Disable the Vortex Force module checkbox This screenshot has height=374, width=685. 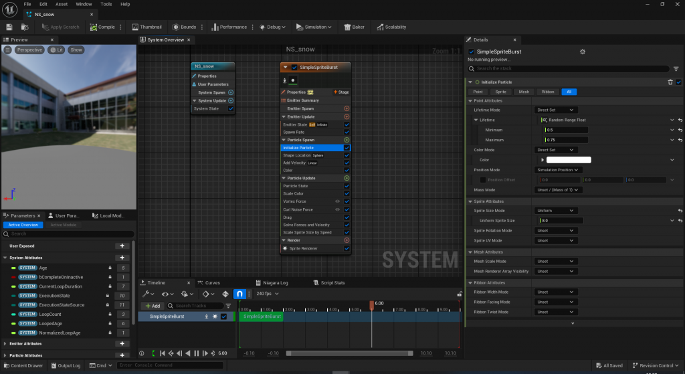[347, 201]
